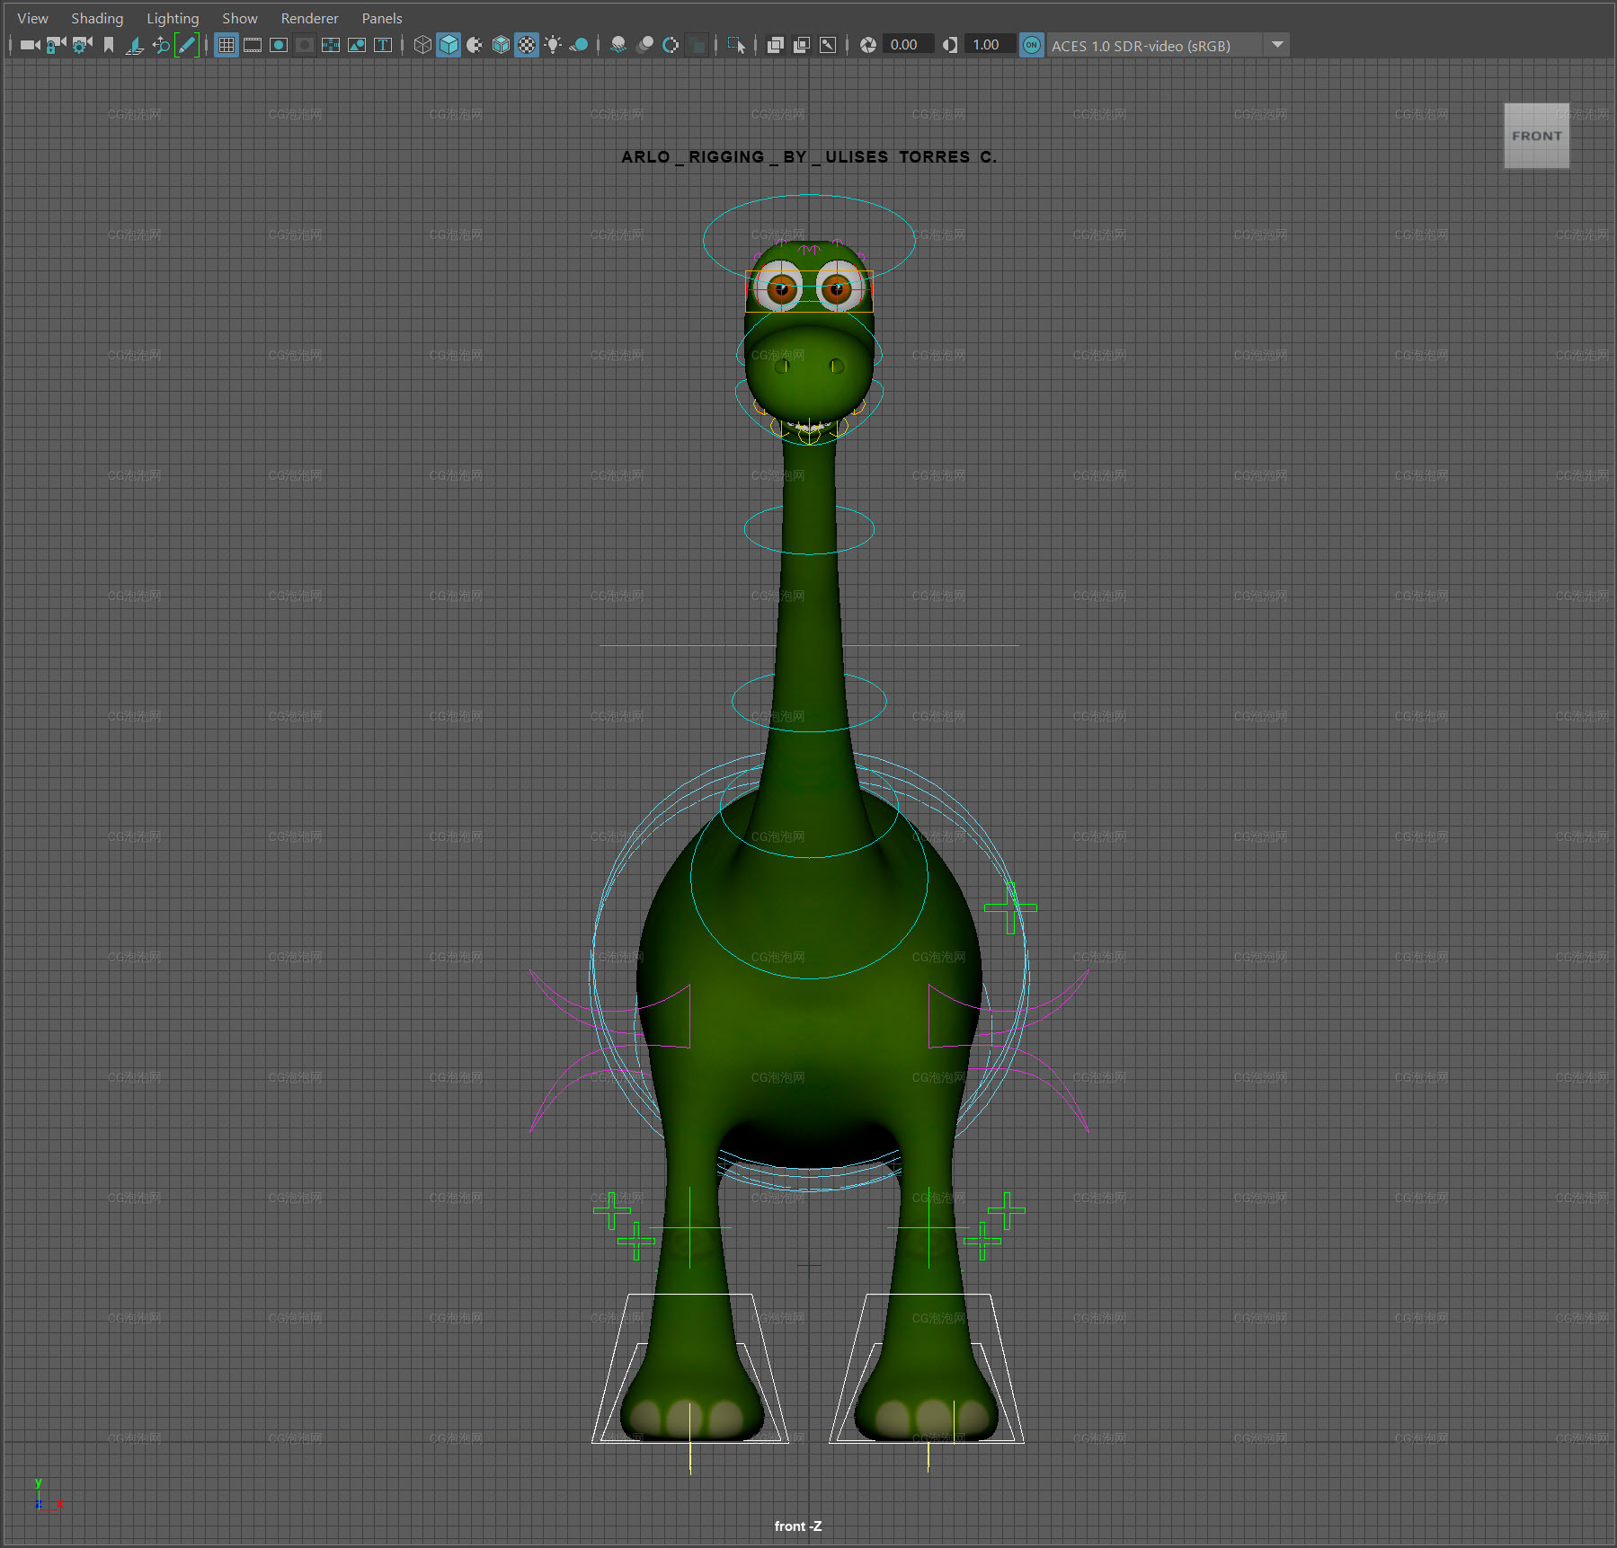
Task: Click the Exposure value field 0.00
Action: point(908,45)
